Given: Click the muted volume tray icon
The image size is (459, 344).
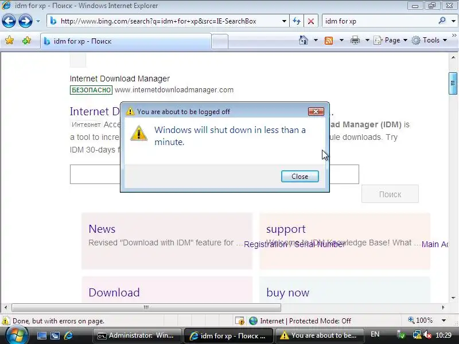Looking at the screenshot, I should (x=427, y=335).
